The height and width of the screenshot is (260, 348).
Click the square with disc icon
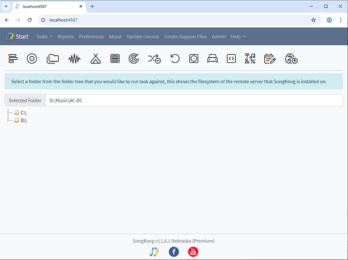point(194,59)
